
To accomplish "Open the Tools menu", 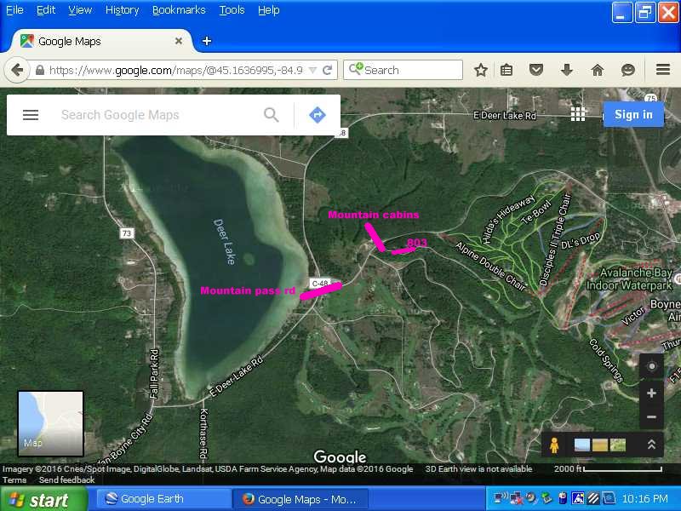I will (232, 10).
